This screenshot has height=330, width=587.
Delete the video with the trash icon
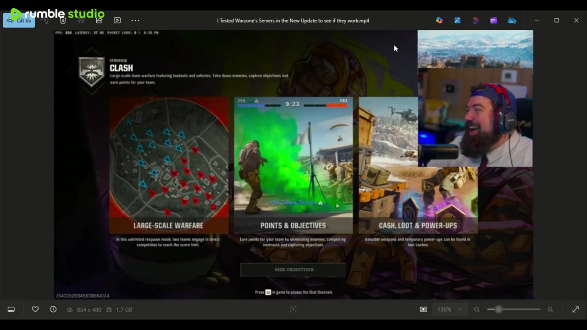point(63,20)
